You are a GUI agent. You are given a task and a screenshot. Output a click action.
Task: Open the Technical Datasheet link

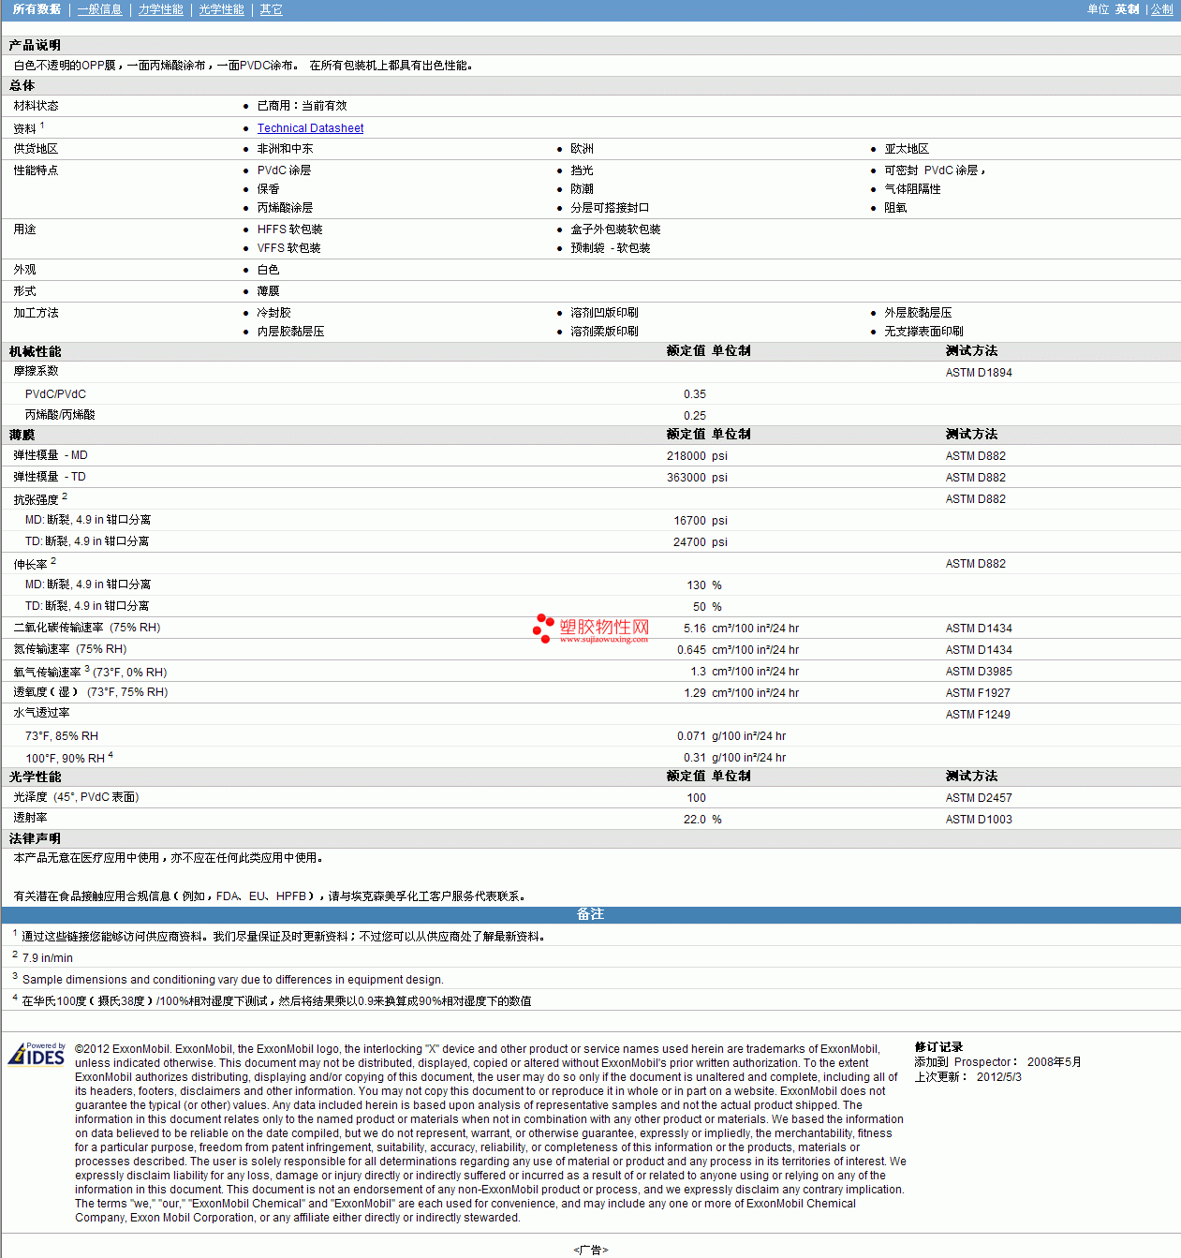click(x=310, y=128)
